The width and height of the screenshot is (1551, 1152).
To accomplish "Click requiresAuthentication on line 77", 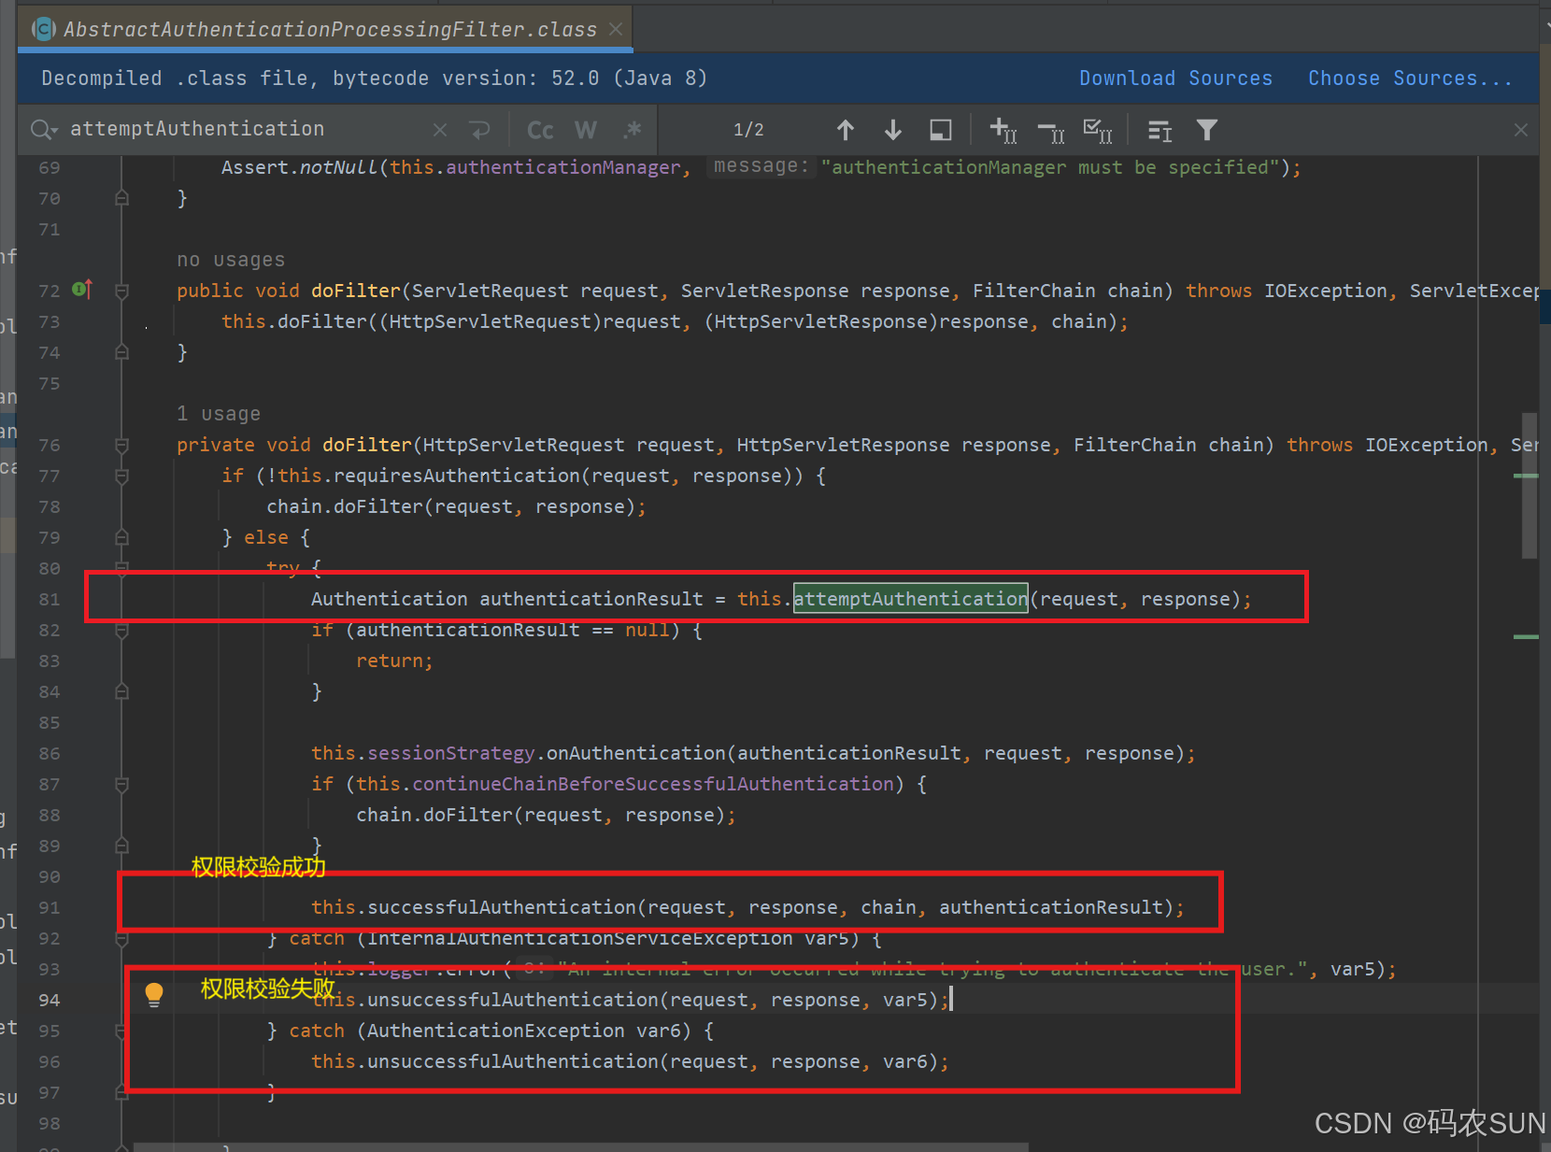I will (457, 476).
